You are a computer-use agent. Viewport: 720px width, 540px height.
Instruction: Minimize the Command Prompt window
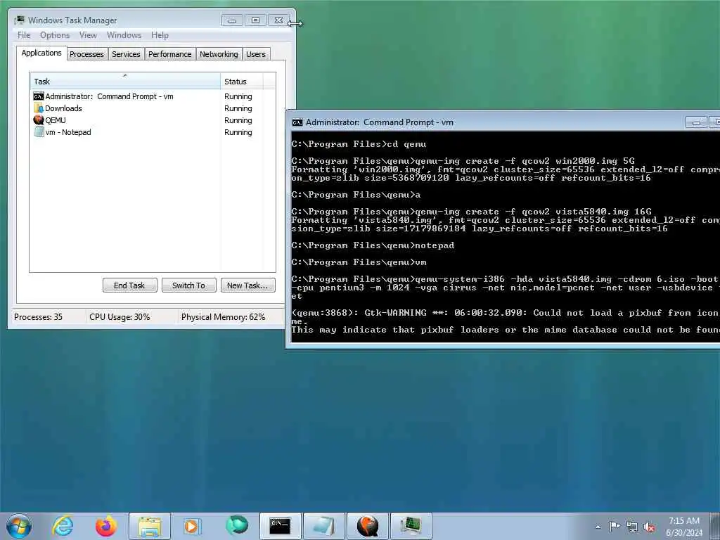pyautogui.click(x=697, y=122)
